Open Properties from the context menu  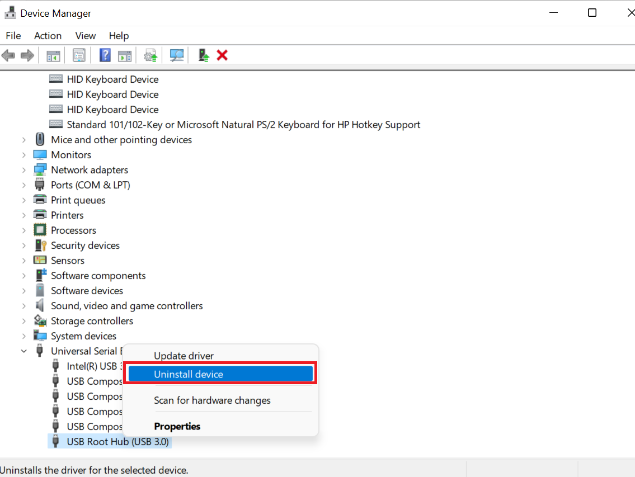click(x=220, y=426)
